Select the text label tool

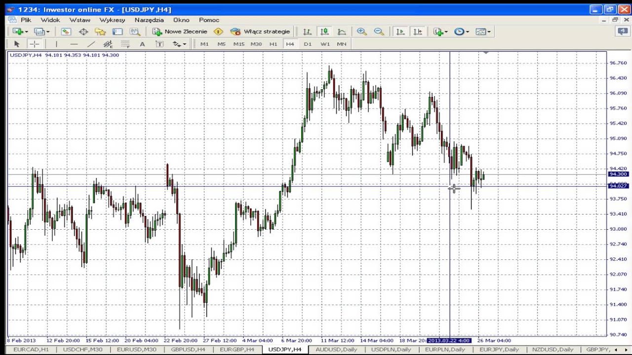[159, 44]
